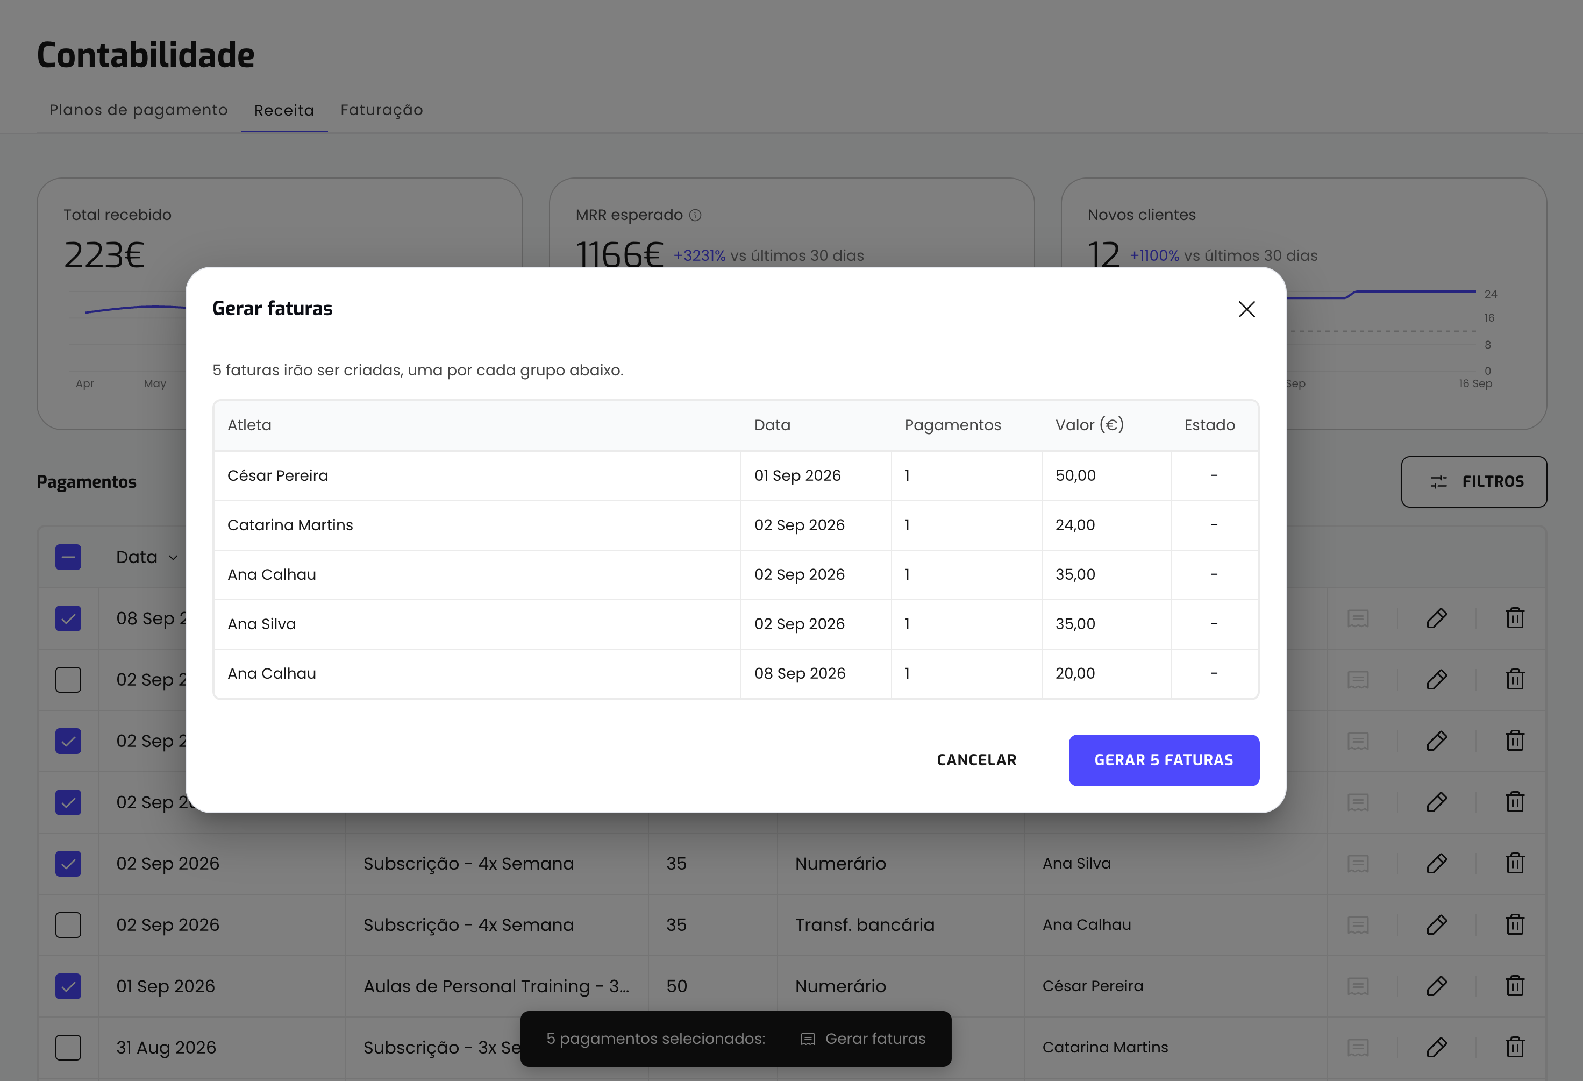Confirm with GERAR 5 FATURAS button

pyautogui.click(x=1164, y=760)
